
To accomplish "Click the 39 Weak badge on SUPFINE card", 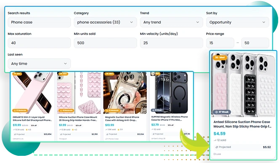I will tap(157, 110).
